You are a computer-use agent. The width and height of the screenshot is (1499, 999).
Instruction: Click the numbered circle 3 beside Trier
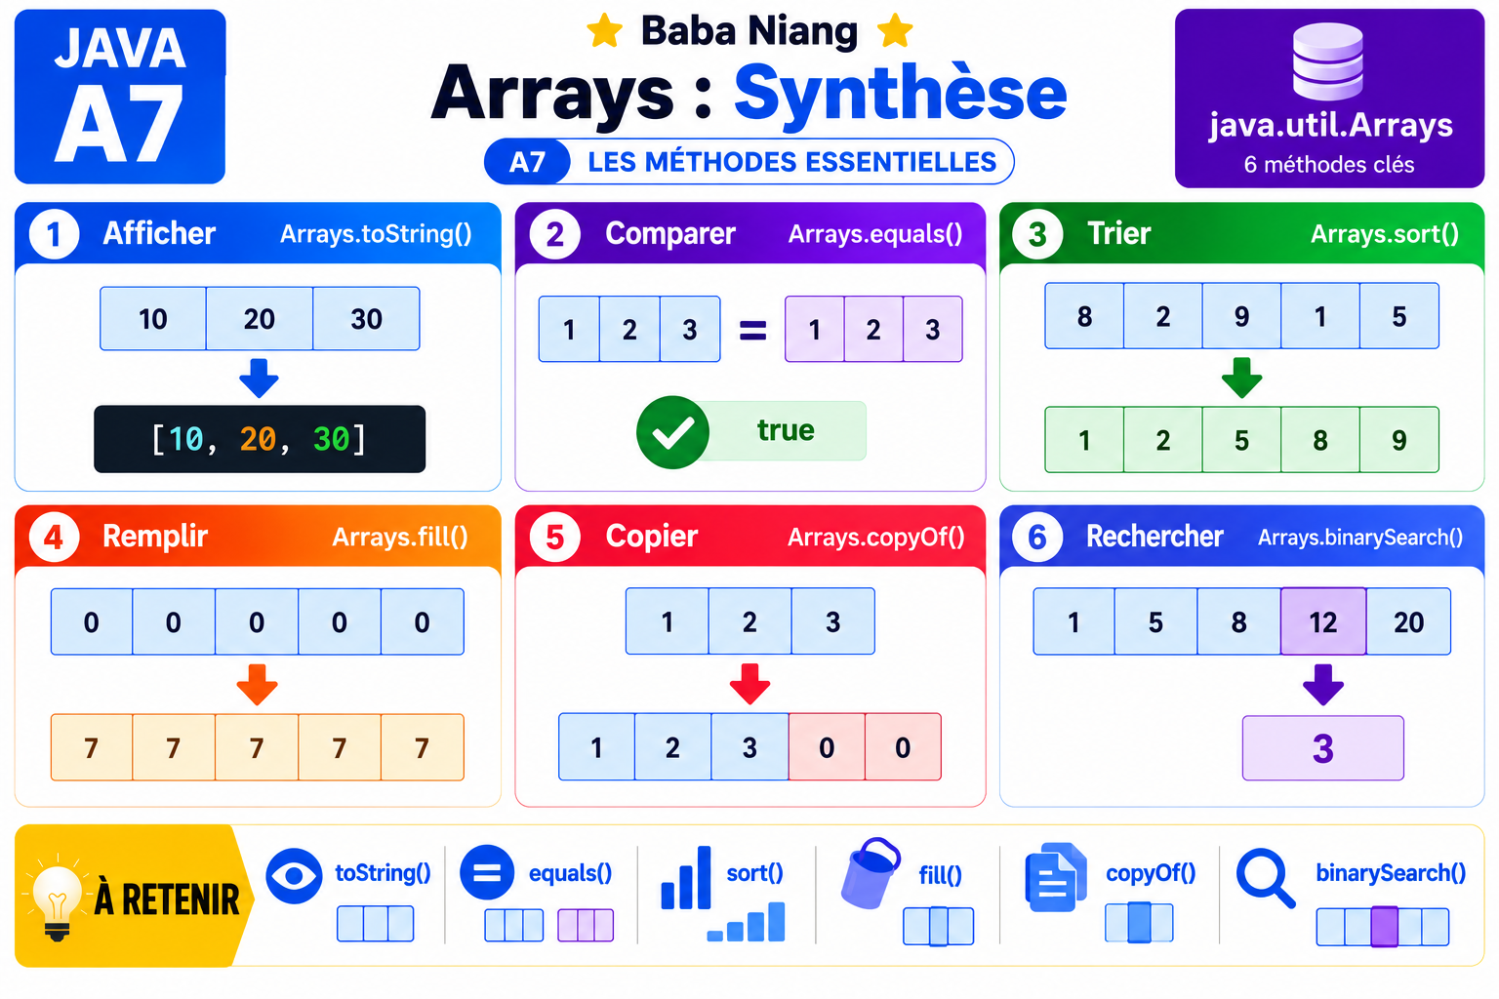[x=1037, y=234]
